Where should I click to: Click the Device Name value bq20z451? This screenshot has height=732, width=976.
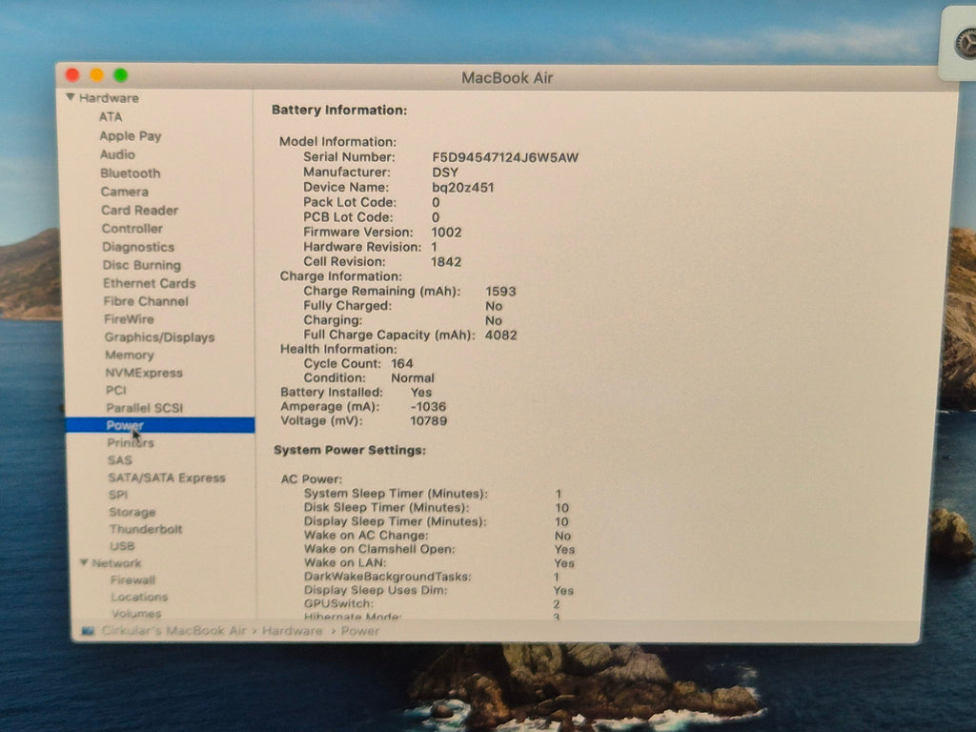(462, 188)
